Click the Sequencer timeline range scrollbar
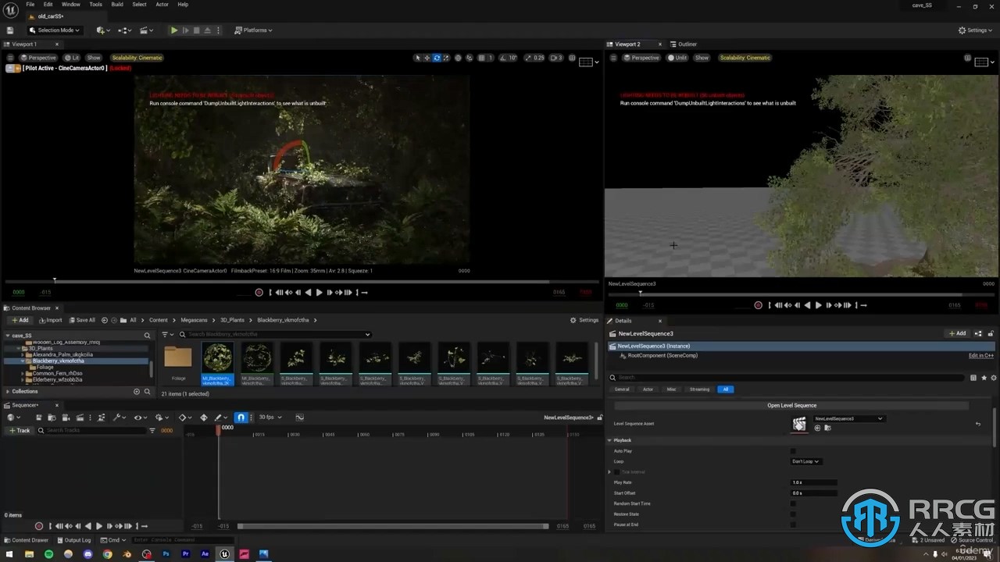Viewport: 1000px width, 562px height. [x=393, y=526]
